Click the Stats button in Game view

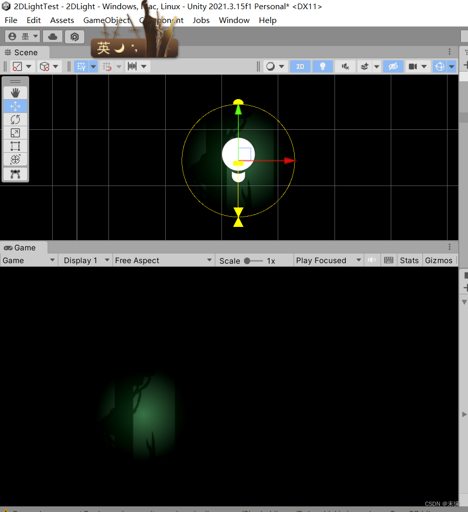(x=409, y=260)
